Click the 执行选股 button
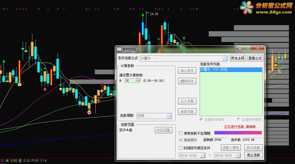The height and width of the screenshot is (164, 295). [253, 147]
